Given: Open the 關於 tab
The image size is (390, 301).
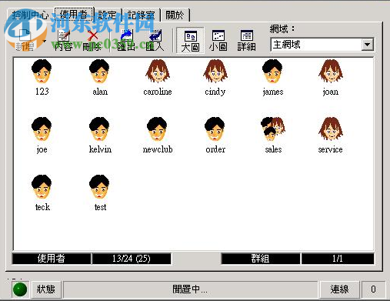Looking at the screenshot, I should point(175,15).
